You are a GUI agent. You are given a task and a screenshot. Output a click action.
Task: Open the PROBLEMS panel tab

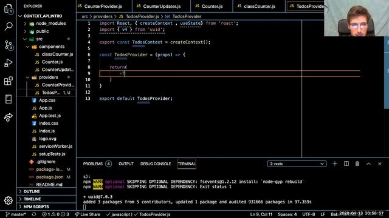97,164
